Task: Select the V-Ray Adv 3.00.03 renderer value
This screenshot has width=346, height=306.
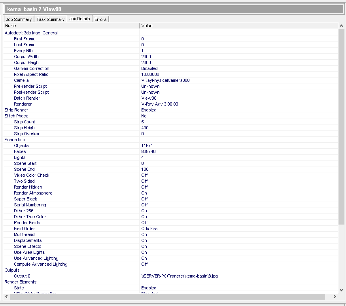Action: pyautogui.click(x=160, y=104)
